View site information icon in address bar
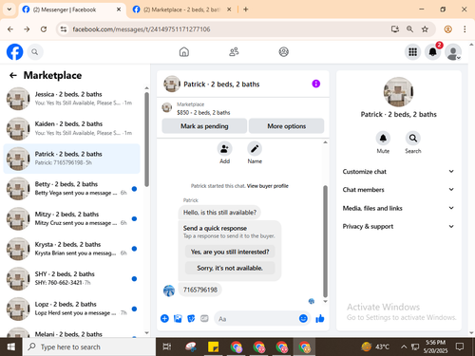Viewport: 475px width, 356px height. (x=64, y=29)
